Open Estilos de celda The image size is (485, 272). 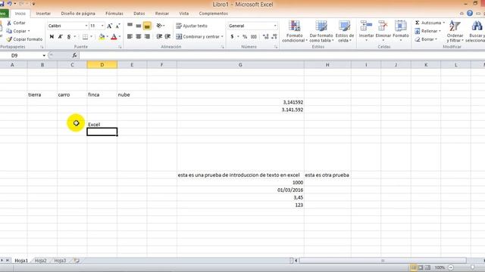(344, 32)
